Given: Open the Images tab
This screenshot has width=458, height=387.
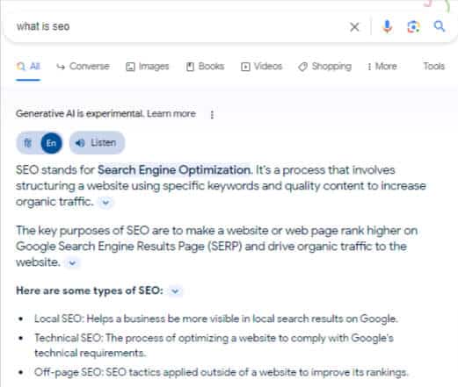Looking at the screenshot, I should coord(148,67).
